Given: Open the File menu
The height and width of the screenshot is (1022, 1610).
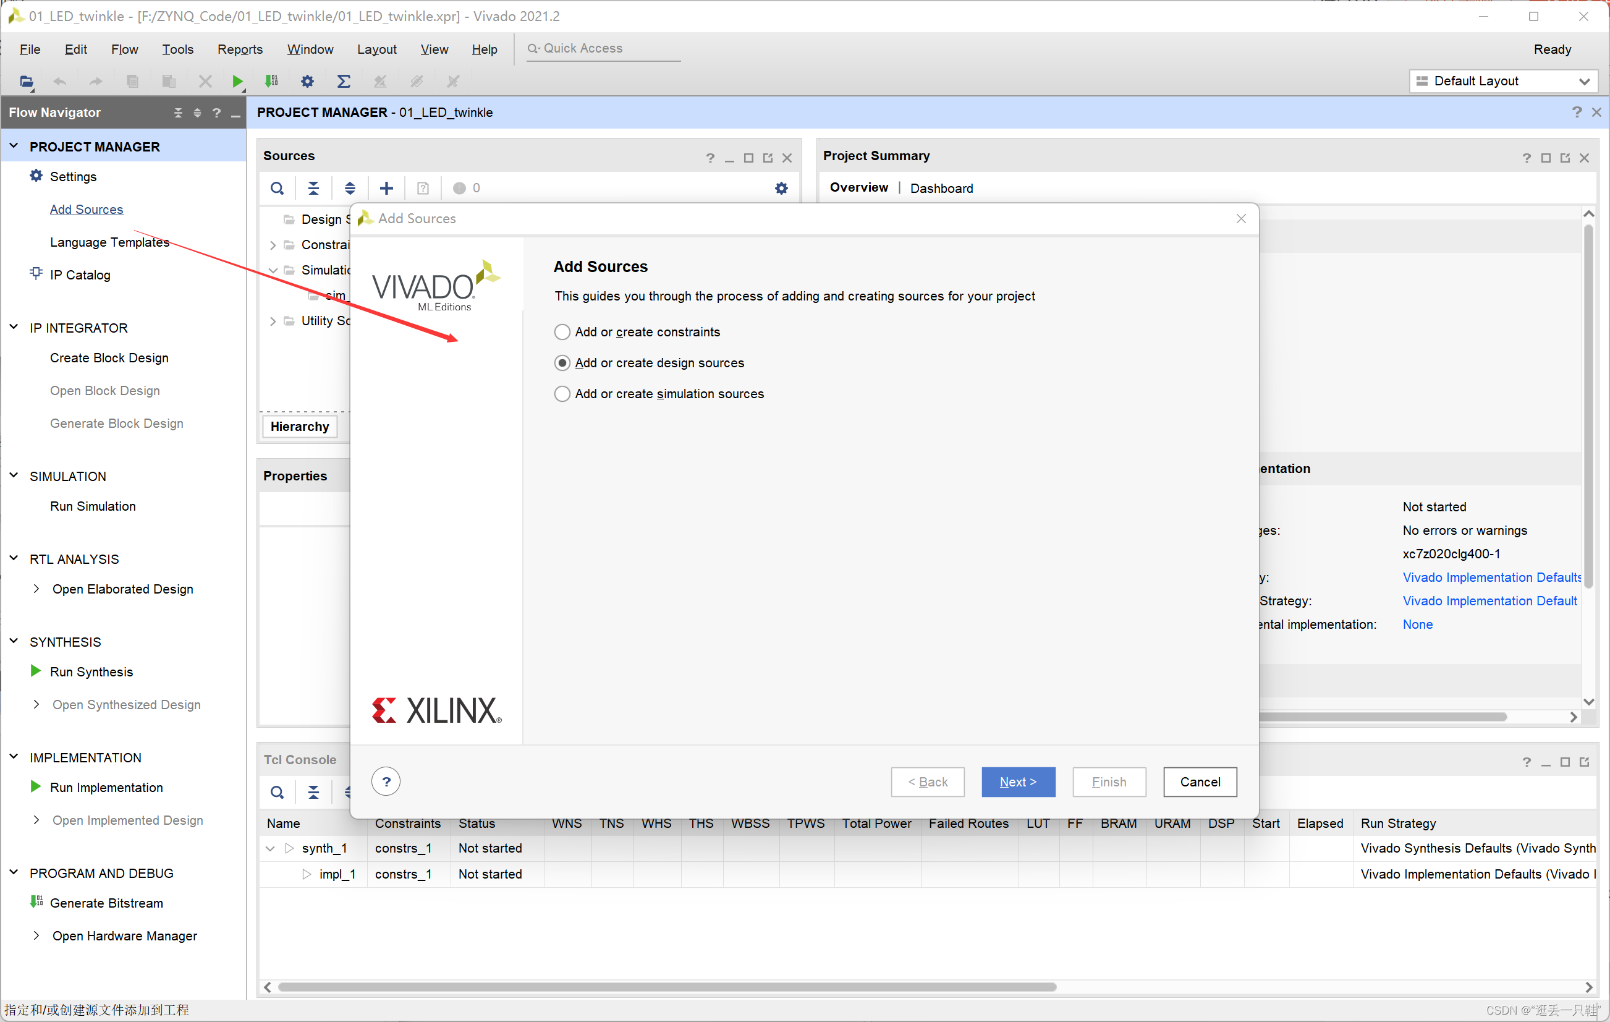Looking at the screenshot, I should pos(30,49).
